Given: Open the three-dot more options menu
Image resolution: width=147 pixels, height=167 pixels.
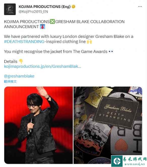Looking at the screenshot, I should click(140, 7).
